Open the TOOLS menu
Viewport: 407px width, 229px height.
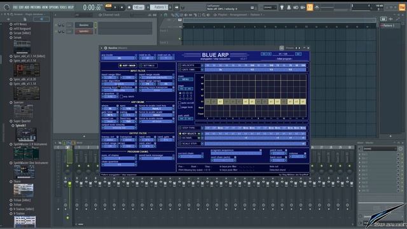click(x=63, y=7)
